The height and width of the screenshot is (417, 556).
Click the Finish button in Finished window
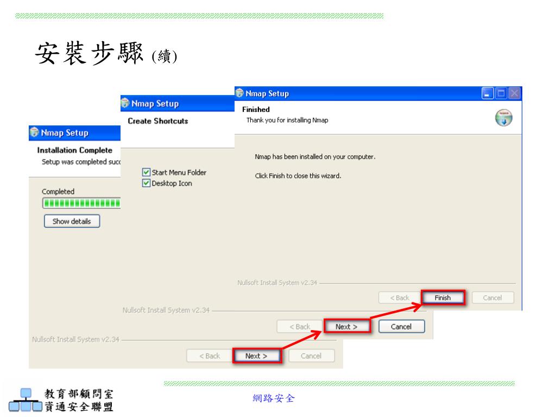coord(443,298)
